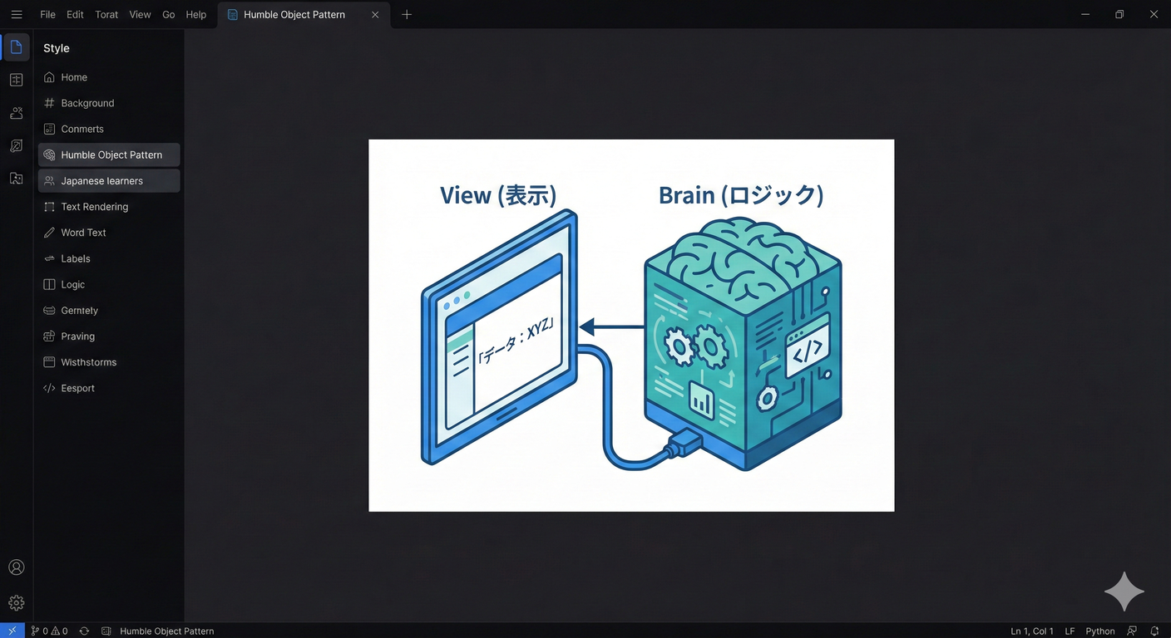The height and width of the screenshot is (638, 1171).
Task: Click the feedback person icon in status bar
Action: [x=1132, y=631]
